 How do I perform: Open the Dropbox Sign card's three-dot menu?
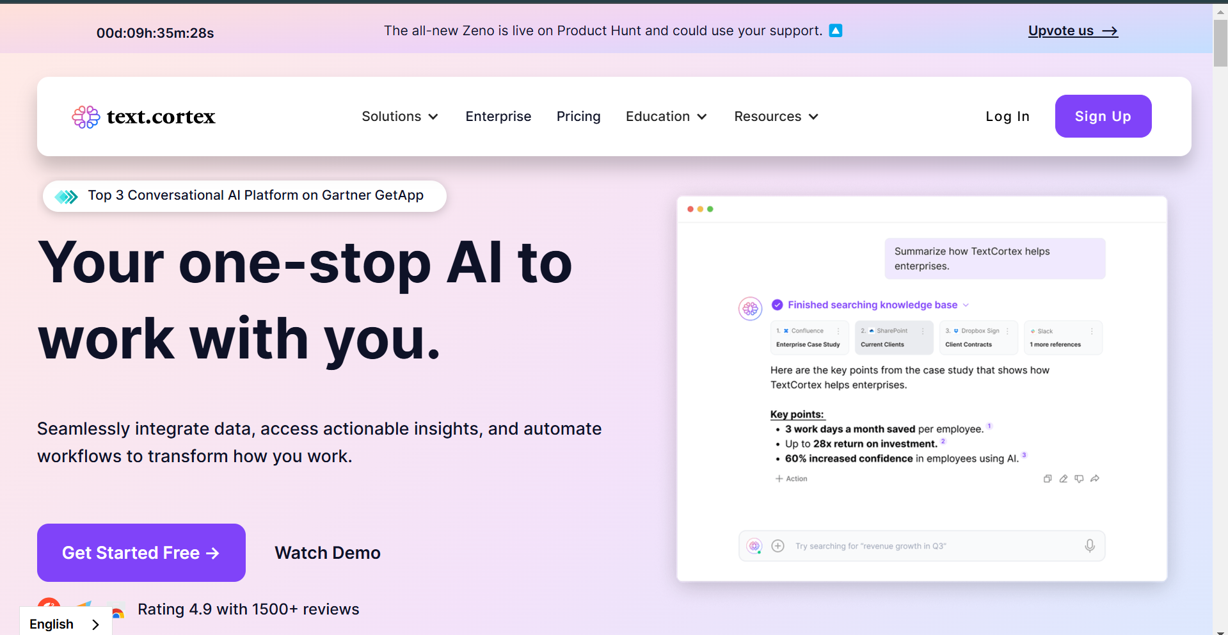(x=1007, y=331)
